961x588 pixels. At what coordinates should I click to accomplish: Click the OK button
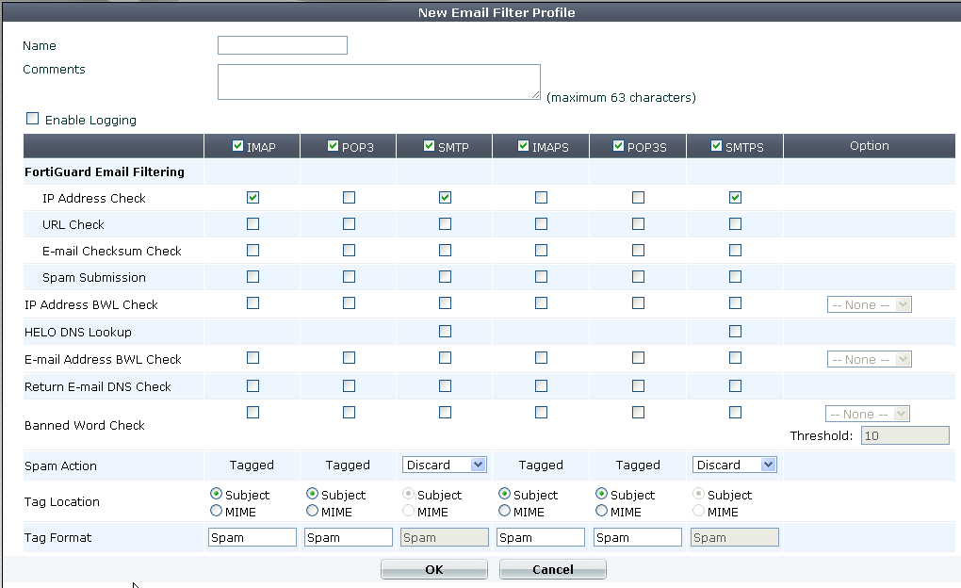pos(433,569)
